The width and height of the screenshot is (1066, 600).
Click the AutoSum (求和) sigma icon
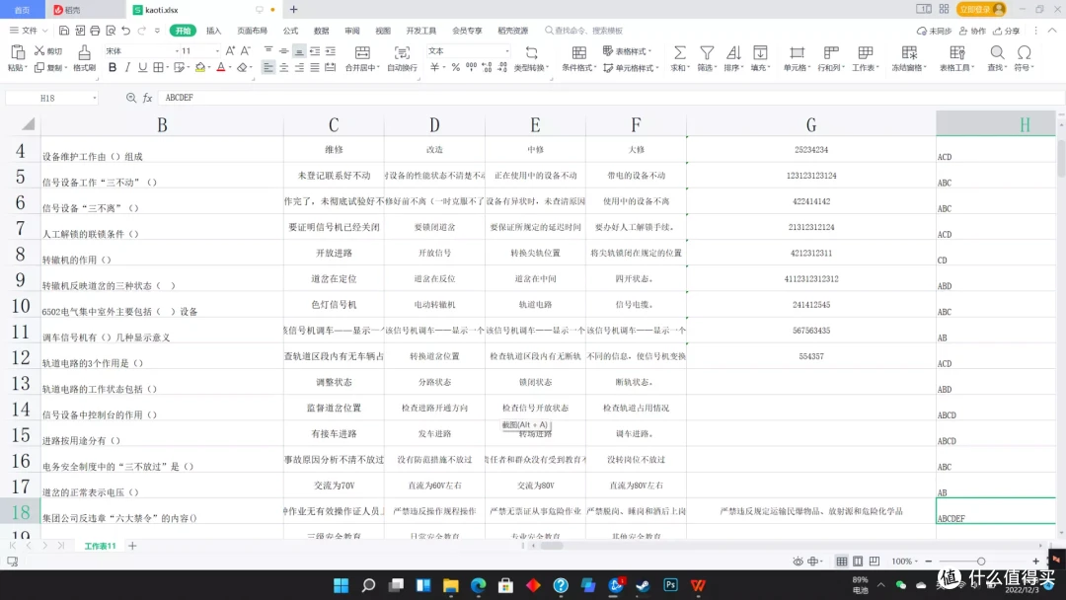click(x=679, y=52)
